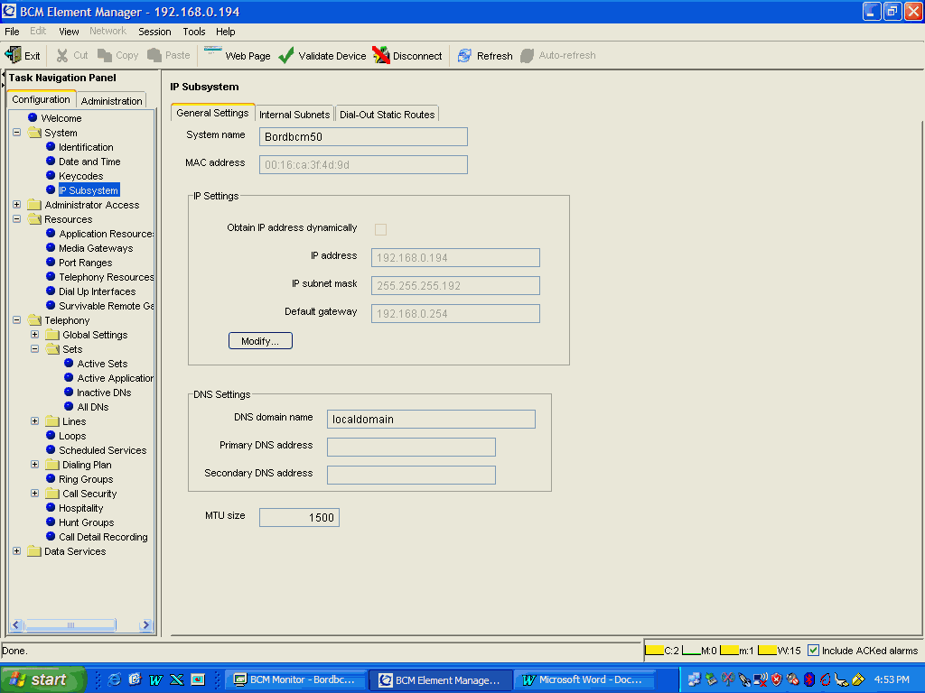Click the yellow minor alarms indicator
This screenshot has height=693, width=925.
729,650
